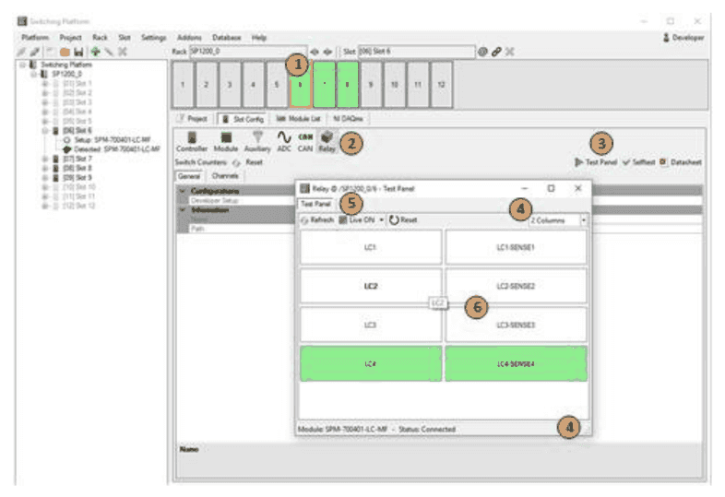
Task: Select rack slot thumbnail 12
Action: [441, 85]
